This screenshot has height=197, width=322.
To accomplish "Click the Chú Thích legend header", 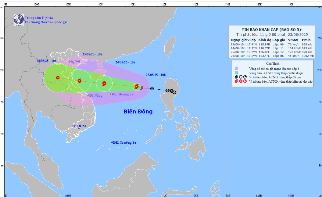I will pyautogui.click(x=273, y=63).
